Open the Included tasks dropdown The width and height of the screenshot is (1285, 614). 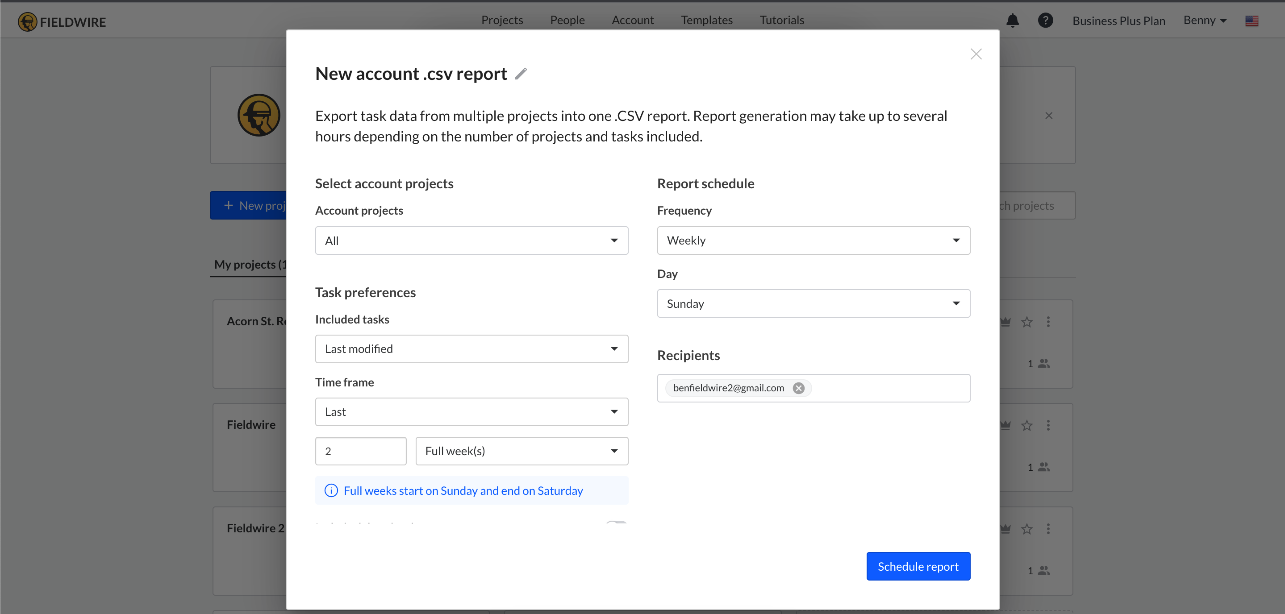[471, 349]
